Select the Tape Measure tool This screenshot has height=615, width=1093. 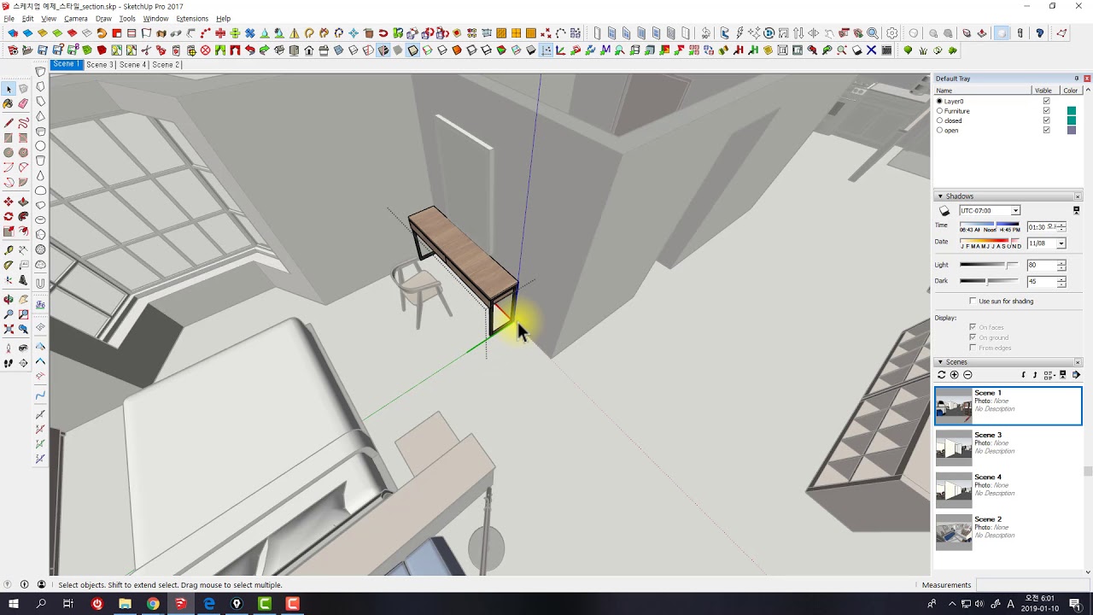(9, 249)
